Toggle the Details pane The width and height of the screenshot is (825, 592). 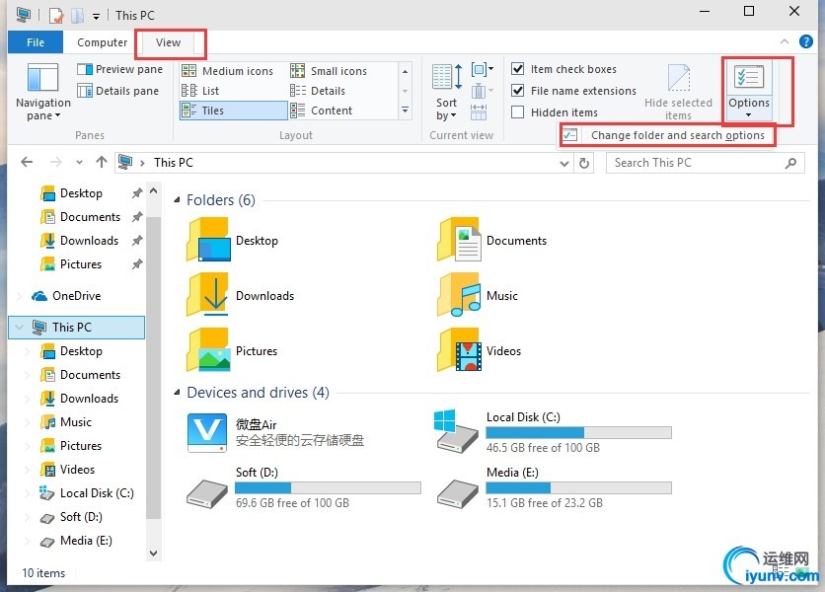[117, 91]
